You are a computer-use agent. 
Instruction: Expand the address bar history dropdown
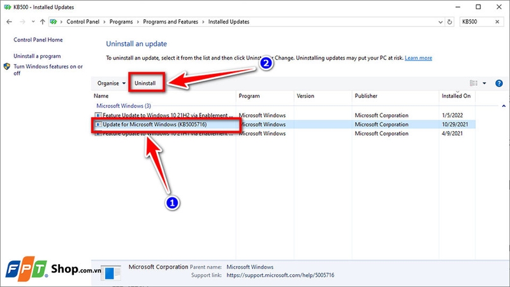coord(441,22)
